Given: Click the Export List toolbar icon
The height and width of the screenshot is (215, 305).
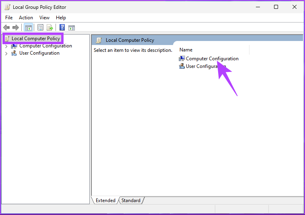Looking at the screenshot, I should pyautogui.click(x=50, y=27).
